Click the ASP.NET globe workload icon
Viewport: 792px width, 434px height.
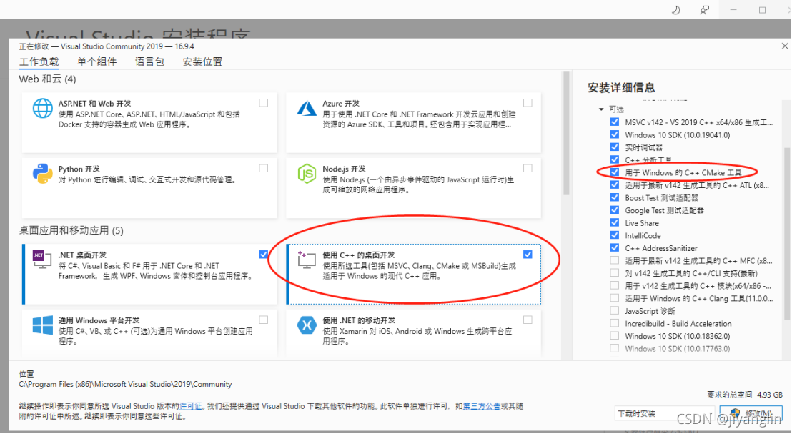pos(42,108)
